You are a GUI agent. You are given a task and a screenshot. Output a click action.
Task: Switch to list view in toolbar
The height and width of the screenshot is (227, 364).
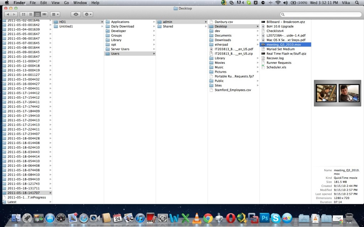[x=31, y=14]
